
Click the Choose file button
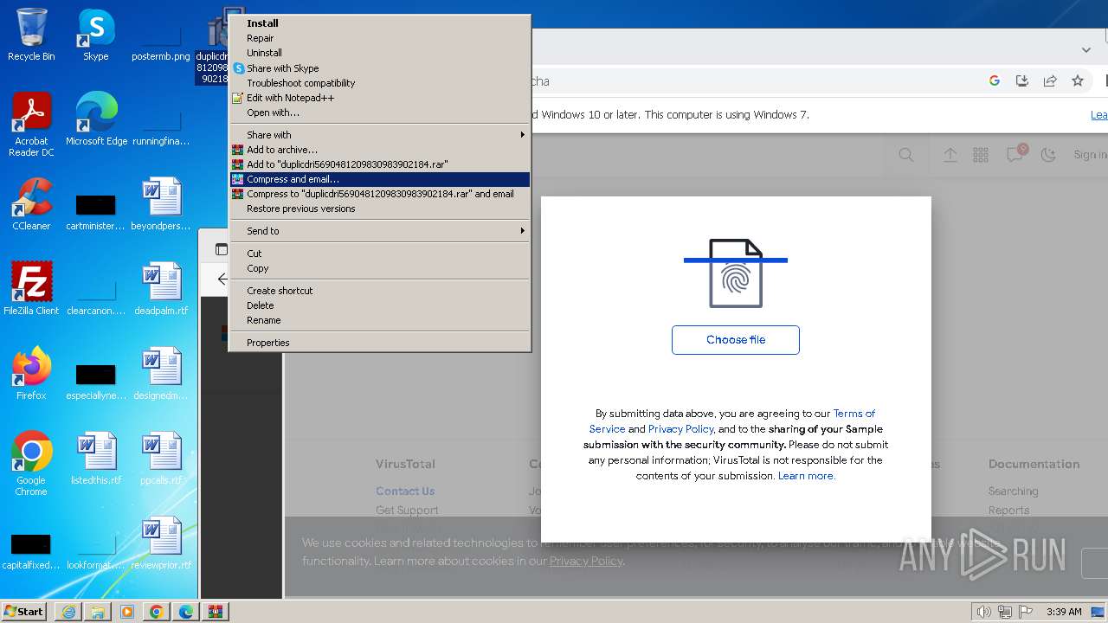point(736,340)
